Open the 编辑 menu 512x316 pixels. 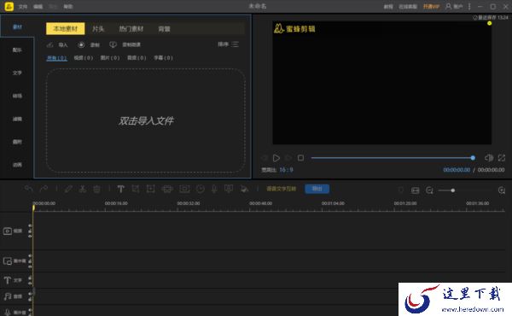38,7
